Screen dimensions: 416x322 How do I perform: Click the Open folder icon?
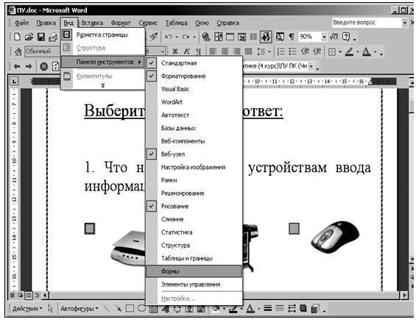[x=29, y=37]
